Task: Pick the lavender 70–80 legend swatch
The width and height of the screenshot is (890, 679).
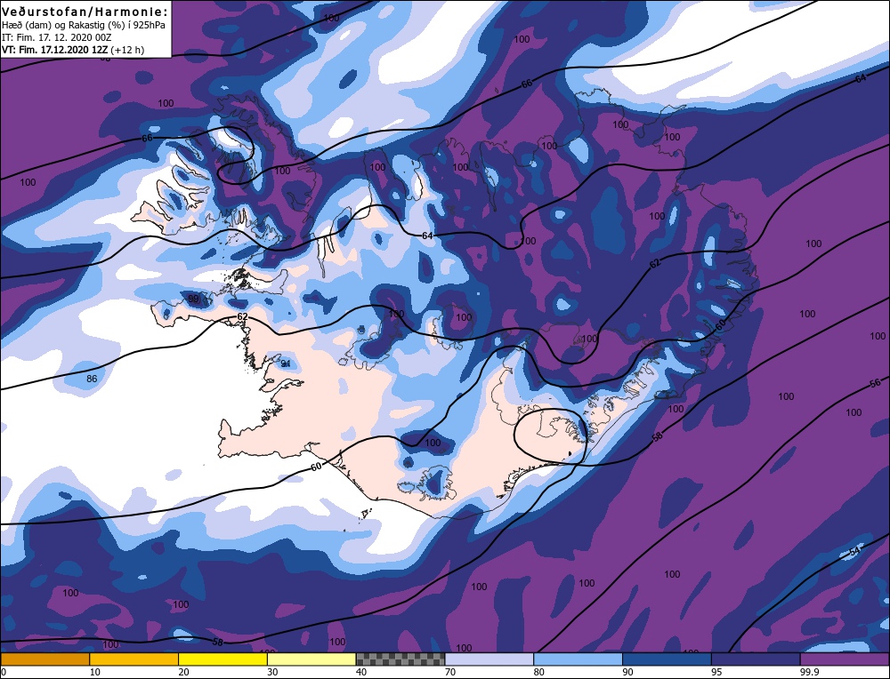Action: pyautogui.click(x=489, y=659)
